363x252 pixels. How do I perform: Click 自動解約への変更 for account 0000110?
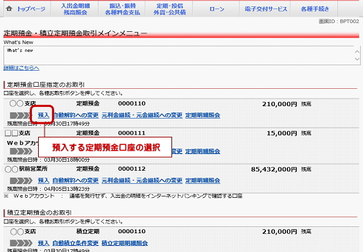[x=76, y=115]
